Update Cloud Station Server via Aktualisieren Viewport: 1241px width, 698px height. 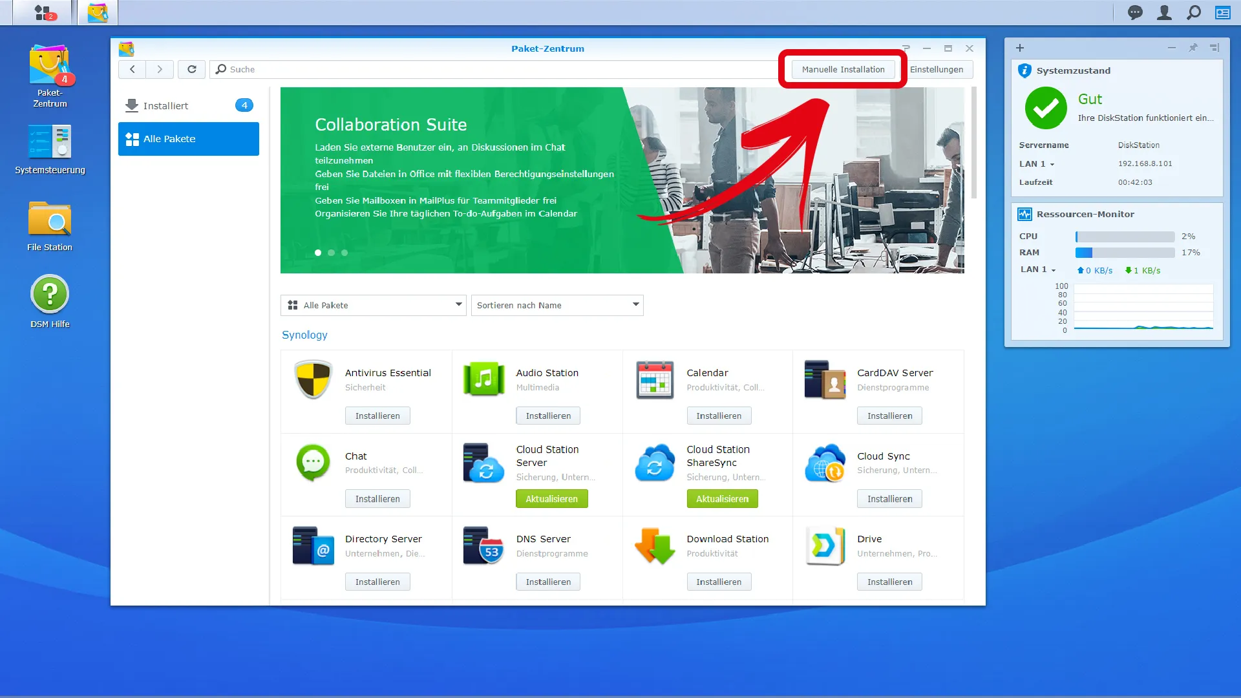pyautogui.click(x=551, y=499)
